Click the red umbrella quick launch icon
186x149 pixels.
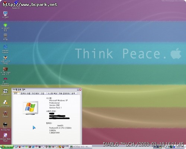pos(36,147)
